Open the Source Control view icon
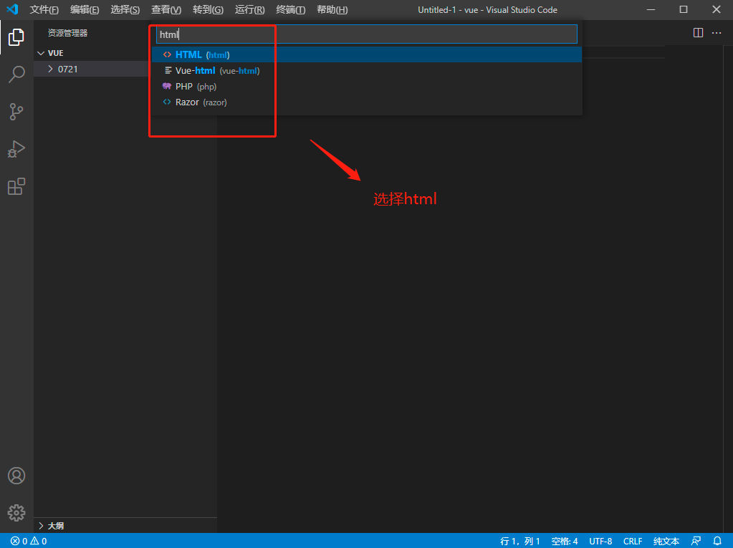 point(16,112)
